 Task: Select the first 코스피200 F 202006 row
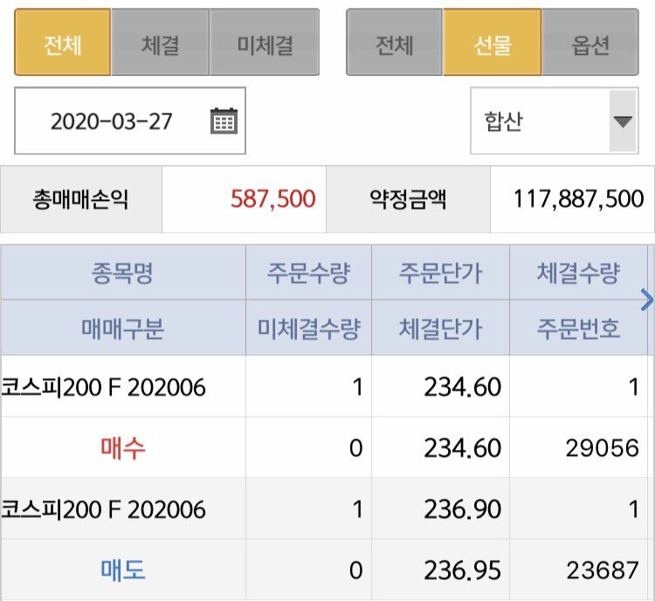pyautogui.click(x=105, y=386)
